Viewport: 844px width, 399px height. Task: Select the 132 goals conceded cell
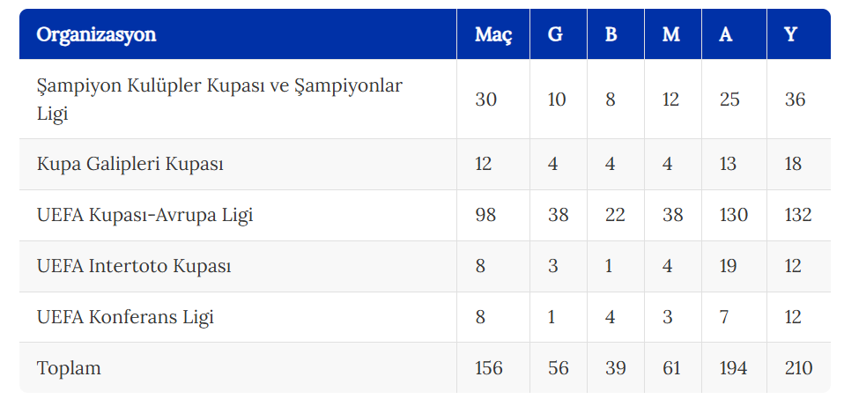[797, 215]
